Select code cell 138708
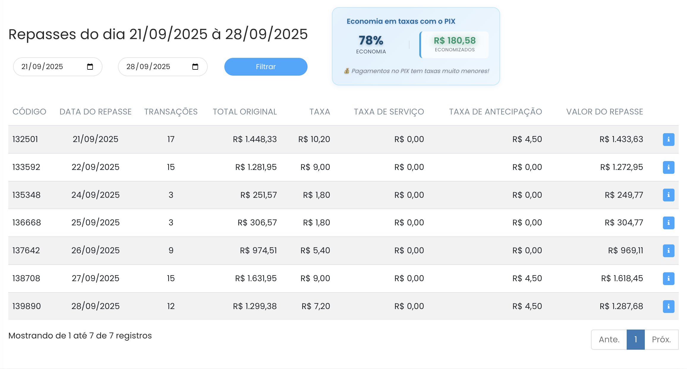 tap(26, 278)
